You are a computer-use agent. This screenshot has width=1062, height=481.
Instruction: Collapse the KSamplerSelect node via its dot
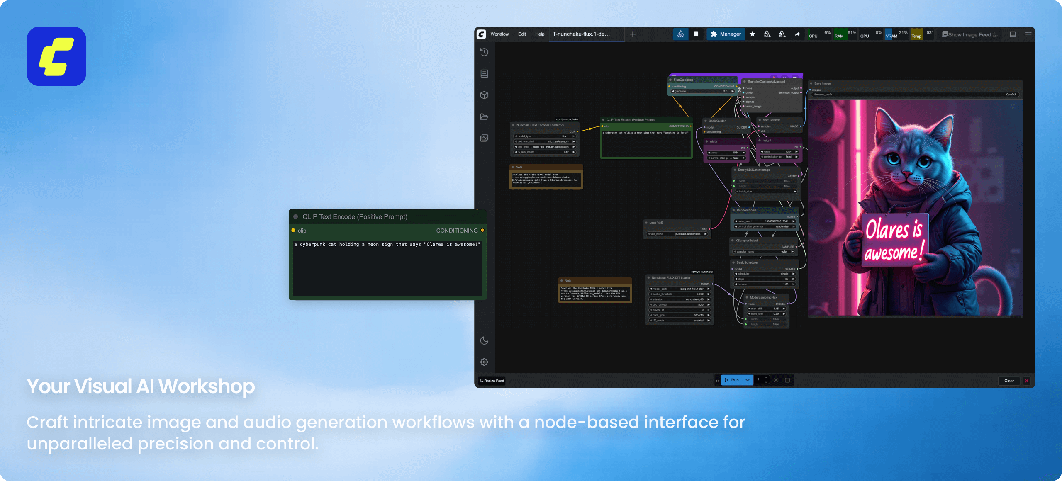coord(733,240)
